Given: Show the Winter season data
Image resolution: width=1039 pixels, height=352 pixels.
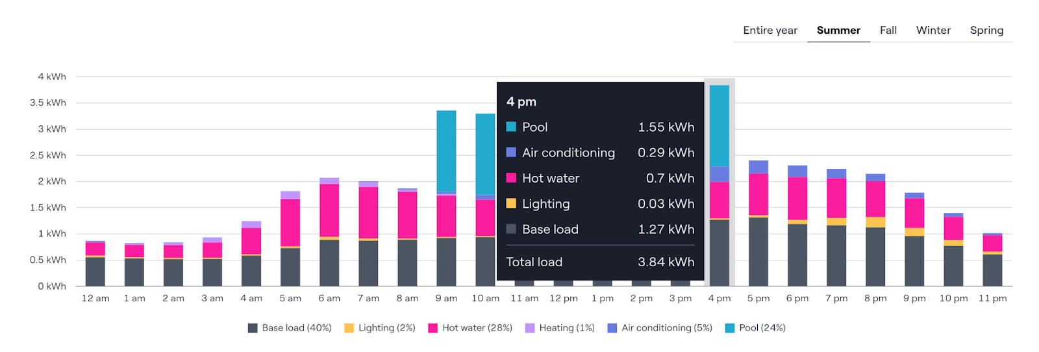Looking at the screenshot, I should (933, 31).
